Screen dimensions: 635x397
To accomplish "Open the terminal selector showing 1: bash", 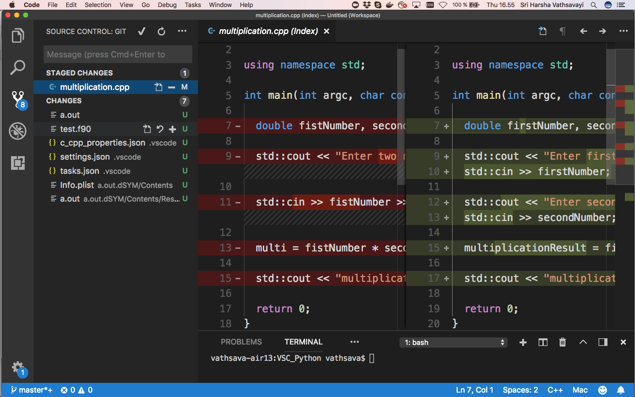I will tap(453, 342).
